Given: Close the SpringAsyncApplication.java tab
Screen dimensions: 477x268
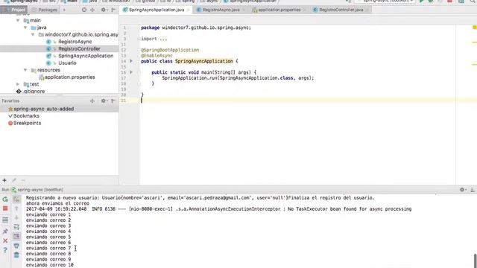Looking at the screenshot, I should coord(189,10).
